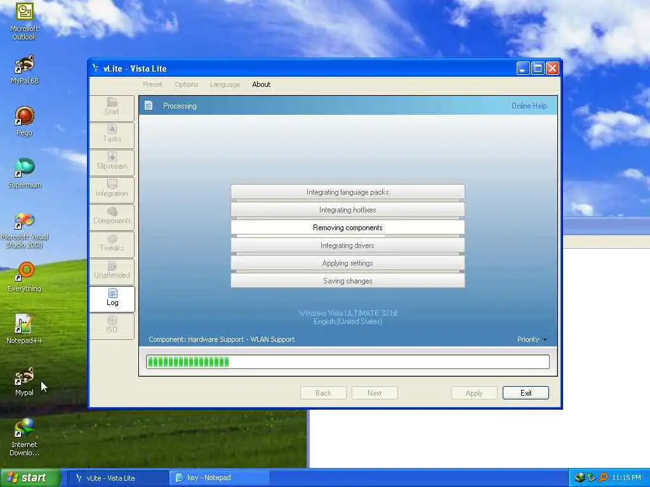650x487 pixels.
Task: Click the Online Help link
Action: [529, 106]
